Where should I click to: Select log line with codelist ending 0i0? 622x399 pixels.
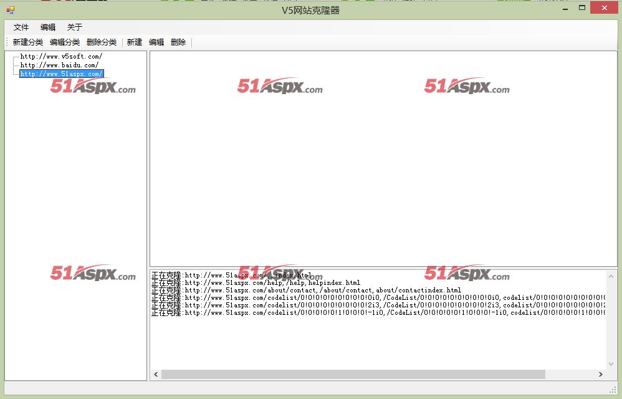pos(378,298)
